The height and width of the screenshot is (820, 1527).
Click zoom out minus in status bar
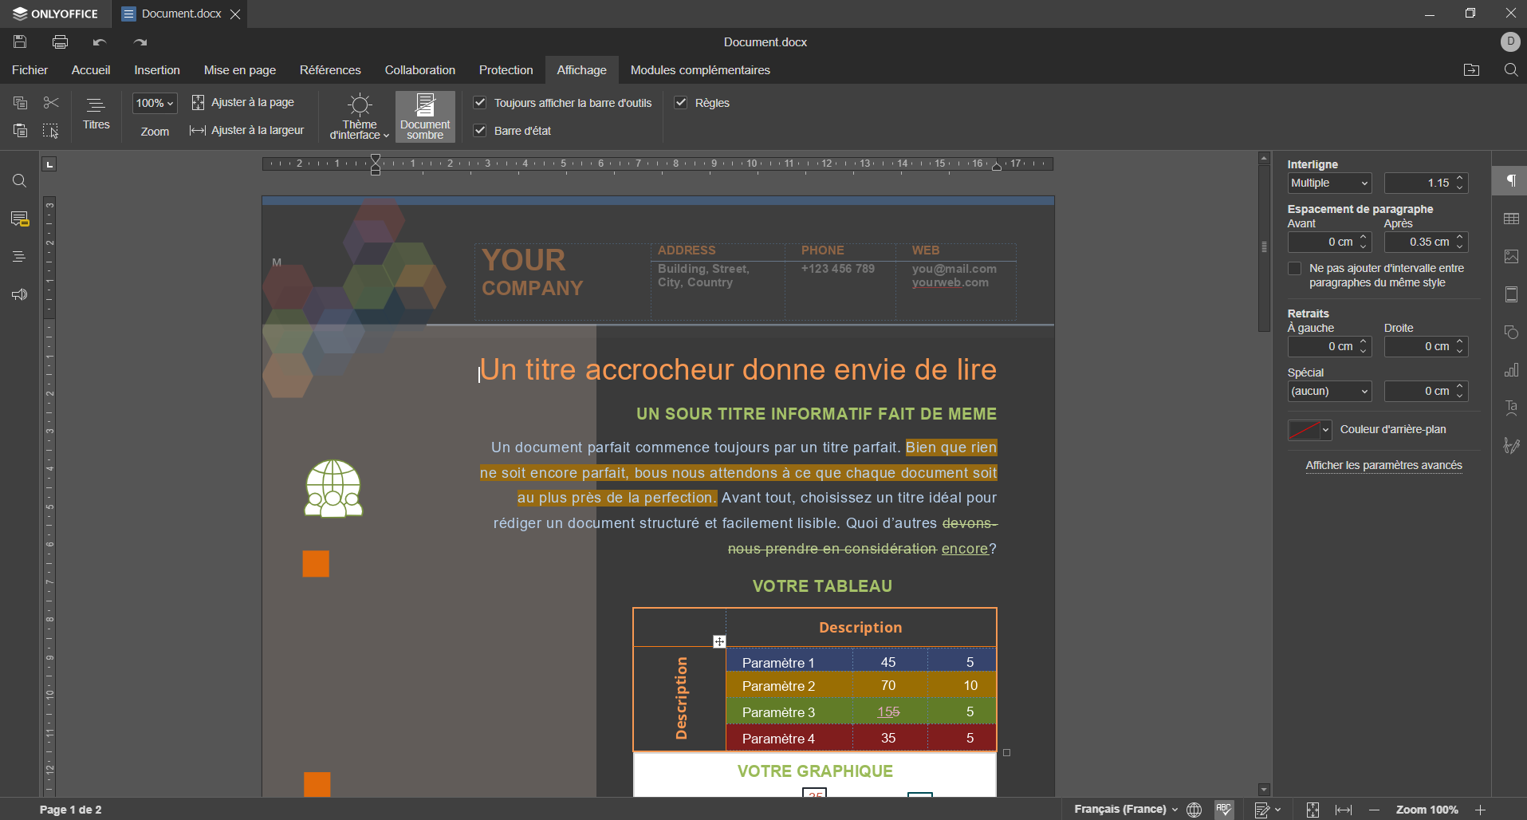click(1373, 809)
